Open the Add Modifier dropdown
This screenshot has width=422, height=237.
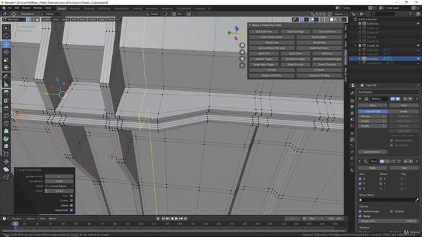click(x=388, y=92)
